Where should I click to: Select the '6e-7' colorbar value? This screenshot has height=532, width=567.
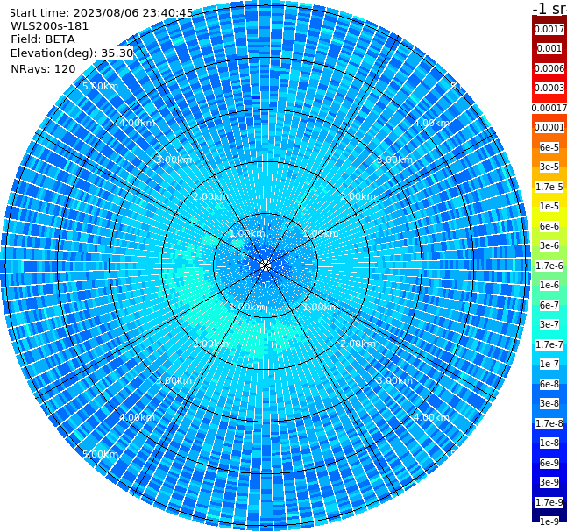[x=549, y=305]
